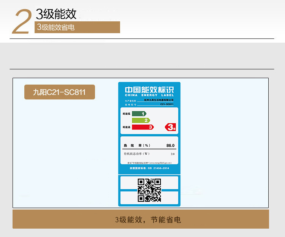Select the dark green grade 1 arrow
The height and width of the screenshot is (237, 285).
(x=139, y=114)
